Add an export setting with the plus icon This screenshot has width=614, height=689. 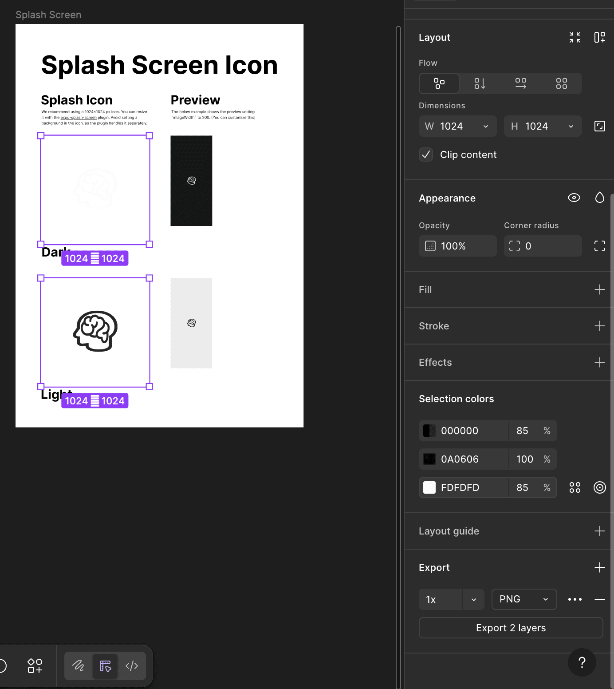pyautogui.click(x=600, y=567)
